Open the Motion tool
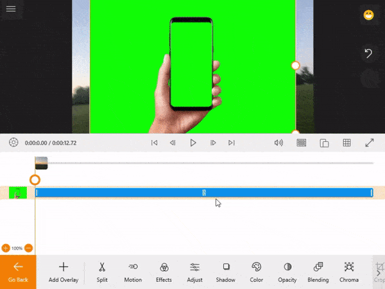 tap(133, 272)
